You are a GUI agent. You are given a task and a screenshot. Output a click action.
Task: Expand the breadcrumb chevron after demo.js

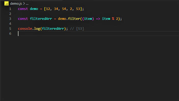click(x=24, y=4)
